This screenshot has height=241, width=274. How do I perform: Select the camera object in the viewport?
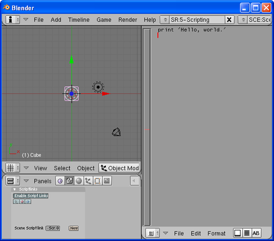116,132
